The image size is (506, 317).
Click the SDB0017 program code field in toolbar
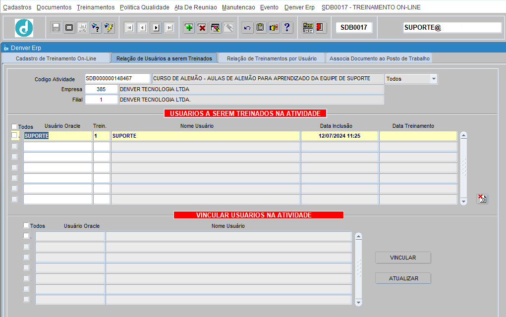354,28
